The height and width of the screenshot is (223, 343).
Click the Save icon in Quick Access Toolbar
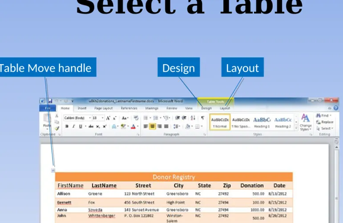point(50,101)
